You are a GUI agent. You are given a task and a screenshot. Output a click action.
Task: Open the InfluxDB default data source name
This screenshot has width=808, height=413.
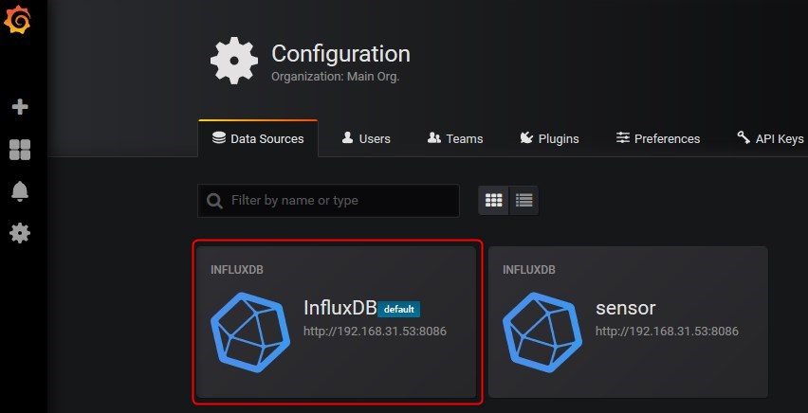[x=340, y=308]
